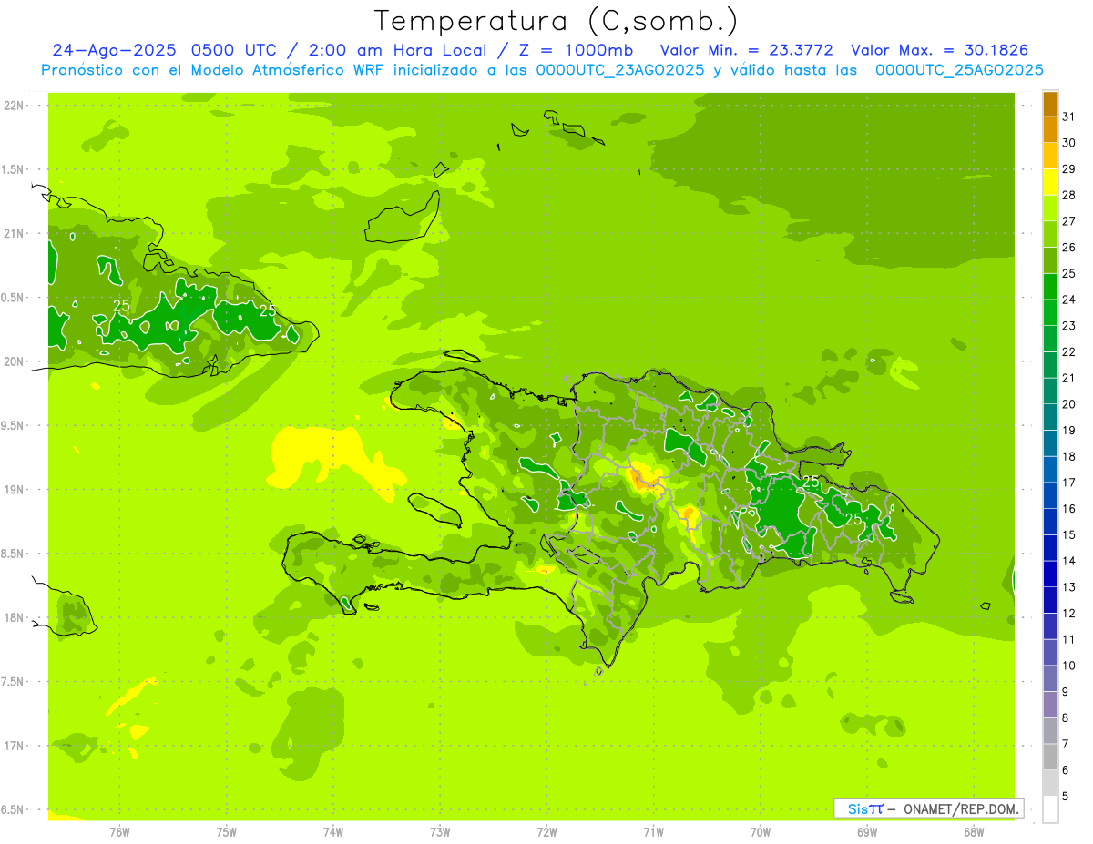Select the legend swatch between 27 and 28

[1050, 208]
